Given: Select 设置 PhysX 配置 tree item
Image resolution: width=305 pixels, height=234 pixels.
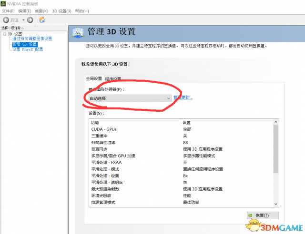Looking at the screenshot, I should pyautogui.click(x=28, y=49).
